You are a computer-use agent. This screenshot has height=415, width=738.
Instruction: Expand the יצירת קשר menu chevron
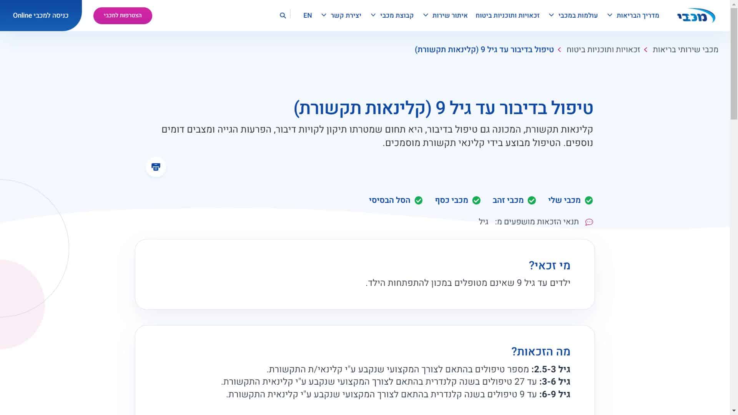tap(324, 15)
